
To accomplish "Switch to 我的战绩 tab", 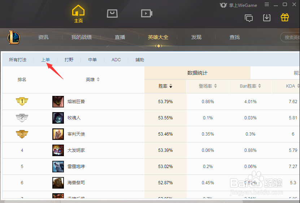I will (82, 37).
